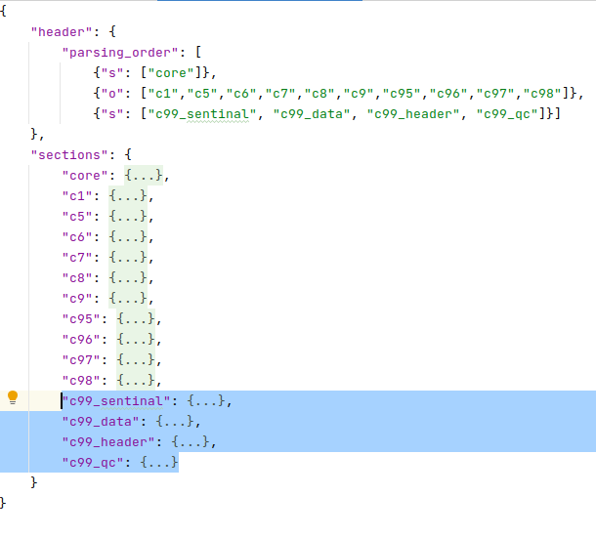Expand the folded "c99_qc" section
Image resolution: width=596 pixels, height=537 pixels.
[159, 463]
